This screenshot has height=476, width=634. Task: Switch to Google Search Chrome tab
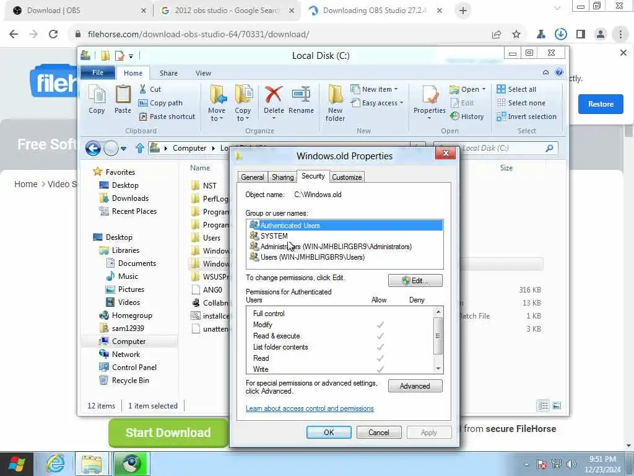pyautogui.click(x=227, y=11)
